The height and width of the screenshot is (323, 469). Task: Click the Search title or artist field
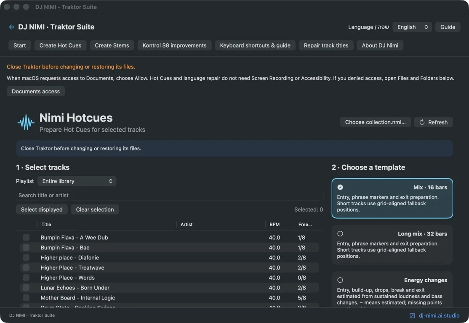pyautogui.click(x=170, y=196)
